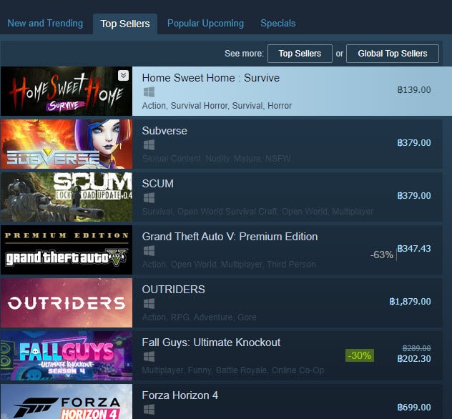This screenshot has width=452, height=419.
Task: Open the SCUM game capsule image
Action: 67,197
